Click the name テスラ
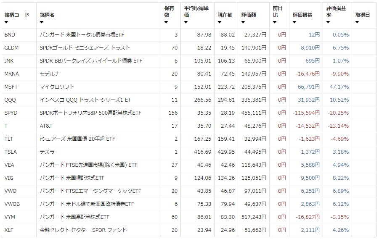The width and height of the screenshot is (379, 239). pyautogui.click(x=47, y=152)
